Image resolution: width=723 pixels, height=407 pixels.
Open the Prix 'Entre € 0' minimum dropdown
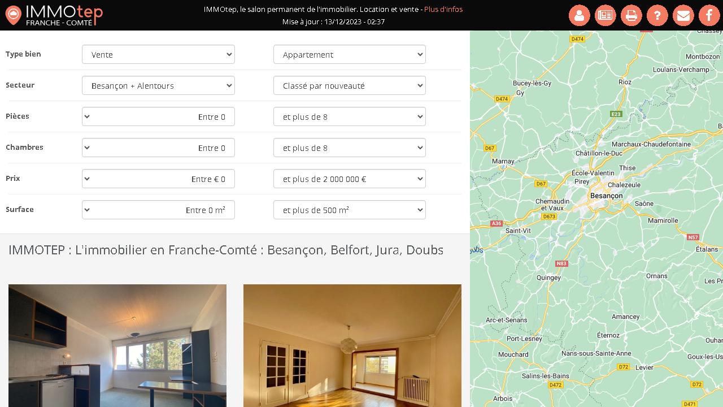(x=158, y=179)
